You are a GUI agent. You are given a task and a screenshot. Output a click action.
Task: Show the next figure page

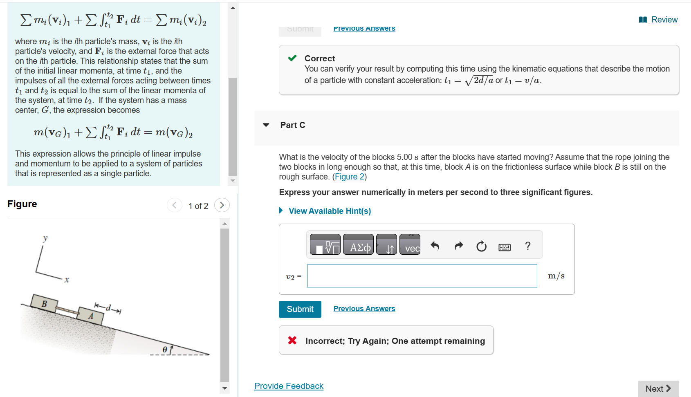coord(222,205)
